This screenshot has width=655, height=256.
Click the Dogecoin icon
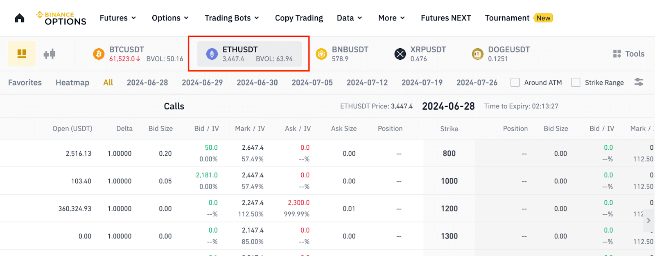[477, 54]
